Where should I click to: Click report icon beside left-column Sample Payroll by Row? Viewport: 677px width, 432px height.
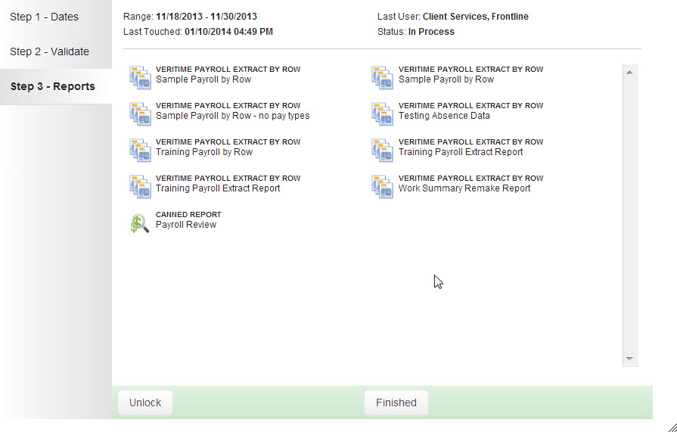coord(140,78)
